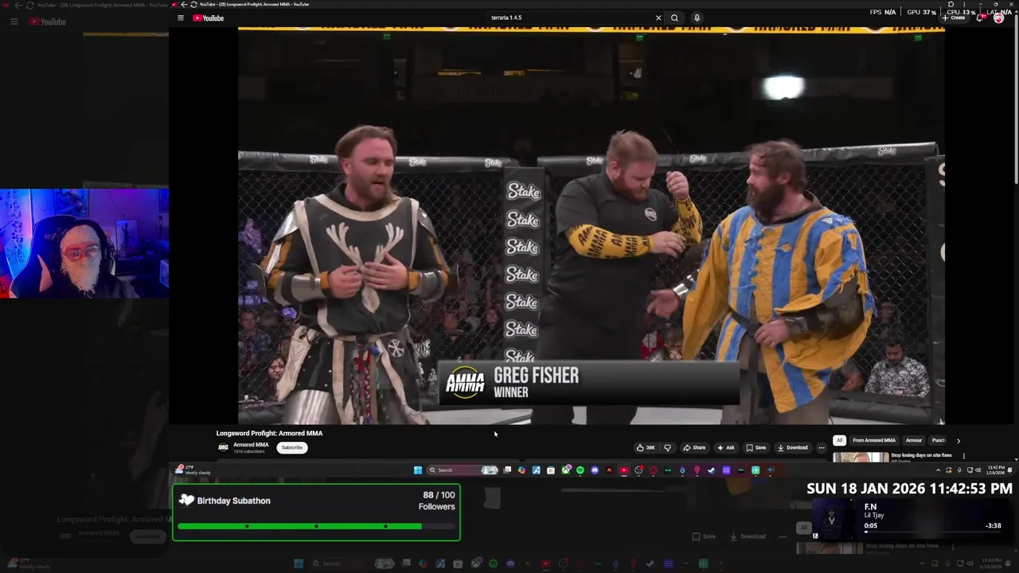Select the Armour filter chip

click(x=914, y=440)
